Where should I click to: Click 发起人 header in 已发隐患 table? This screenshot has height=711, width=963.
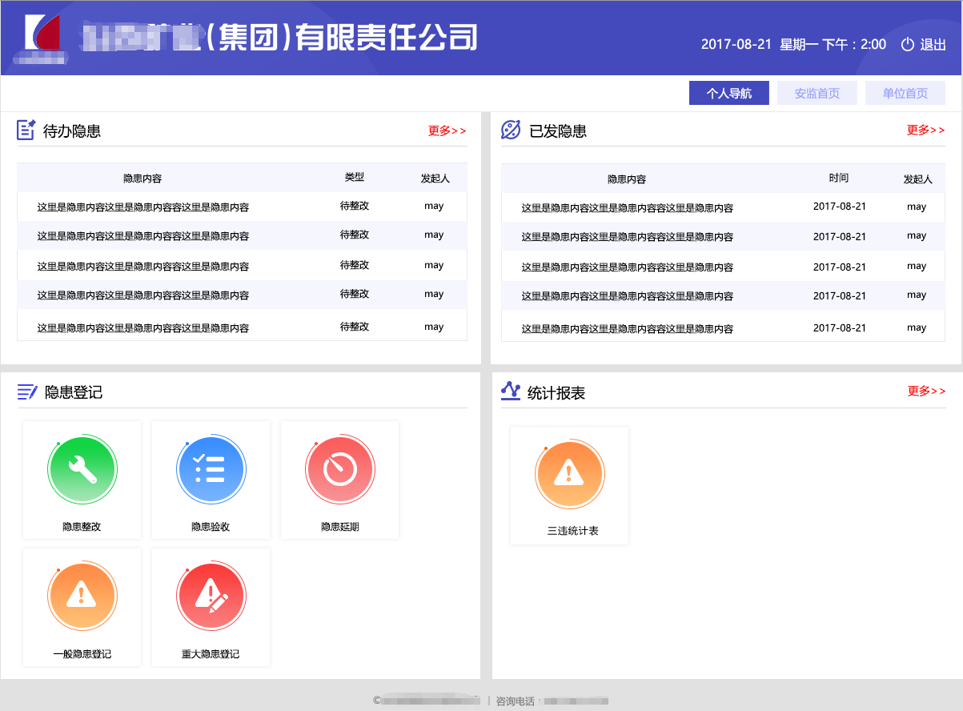(x=918, y=179)
